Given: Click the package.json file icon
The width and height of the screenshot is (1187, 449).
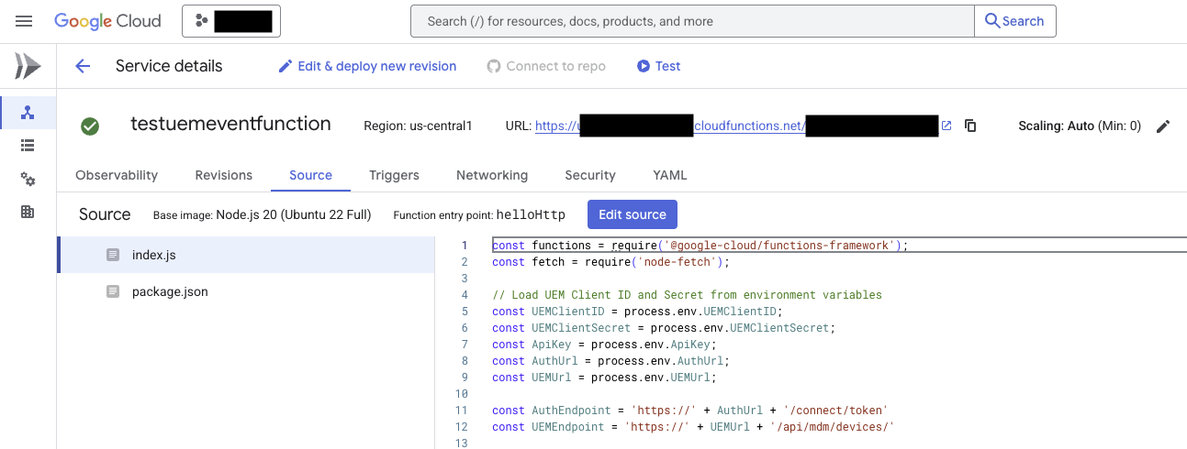Looking at the screenshot, I should (x=113, y=291).
